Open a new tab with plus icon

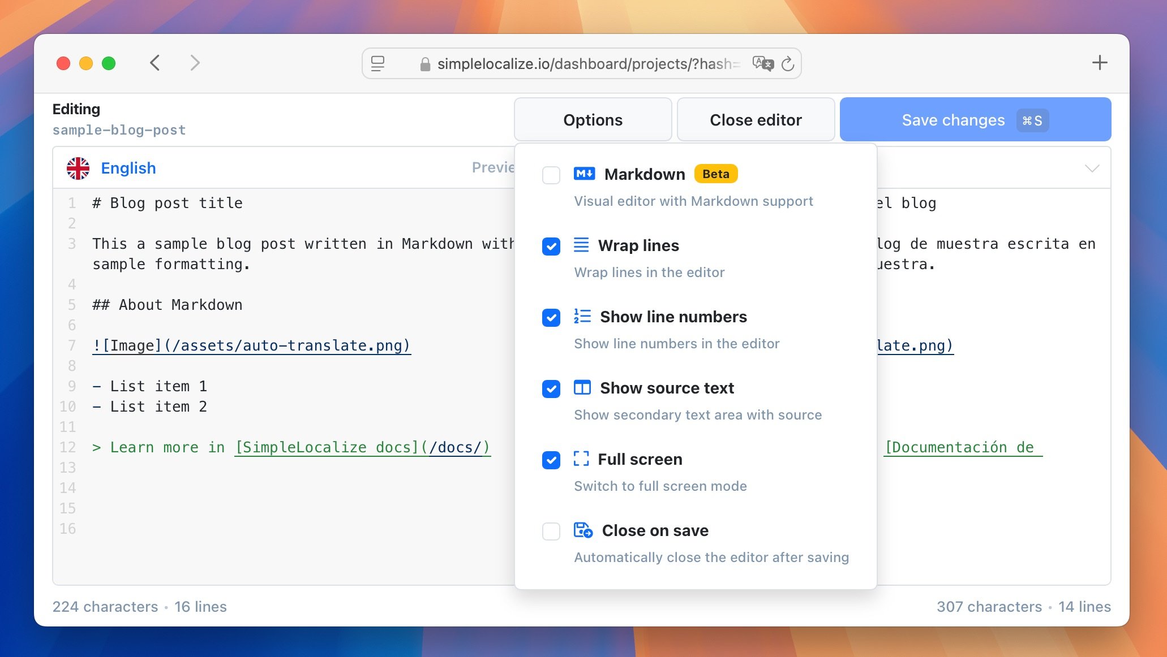tap(1100, 63)
